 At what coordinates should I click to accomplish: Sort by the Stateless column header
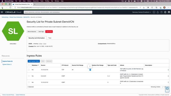coord(35,65)
